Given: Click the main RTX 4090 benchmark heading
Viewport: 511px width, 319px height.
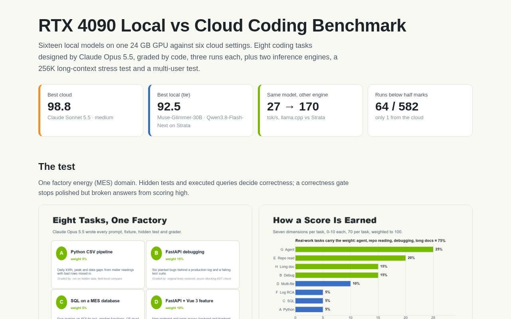Looking at the screenshot, I should pos(222,26).
